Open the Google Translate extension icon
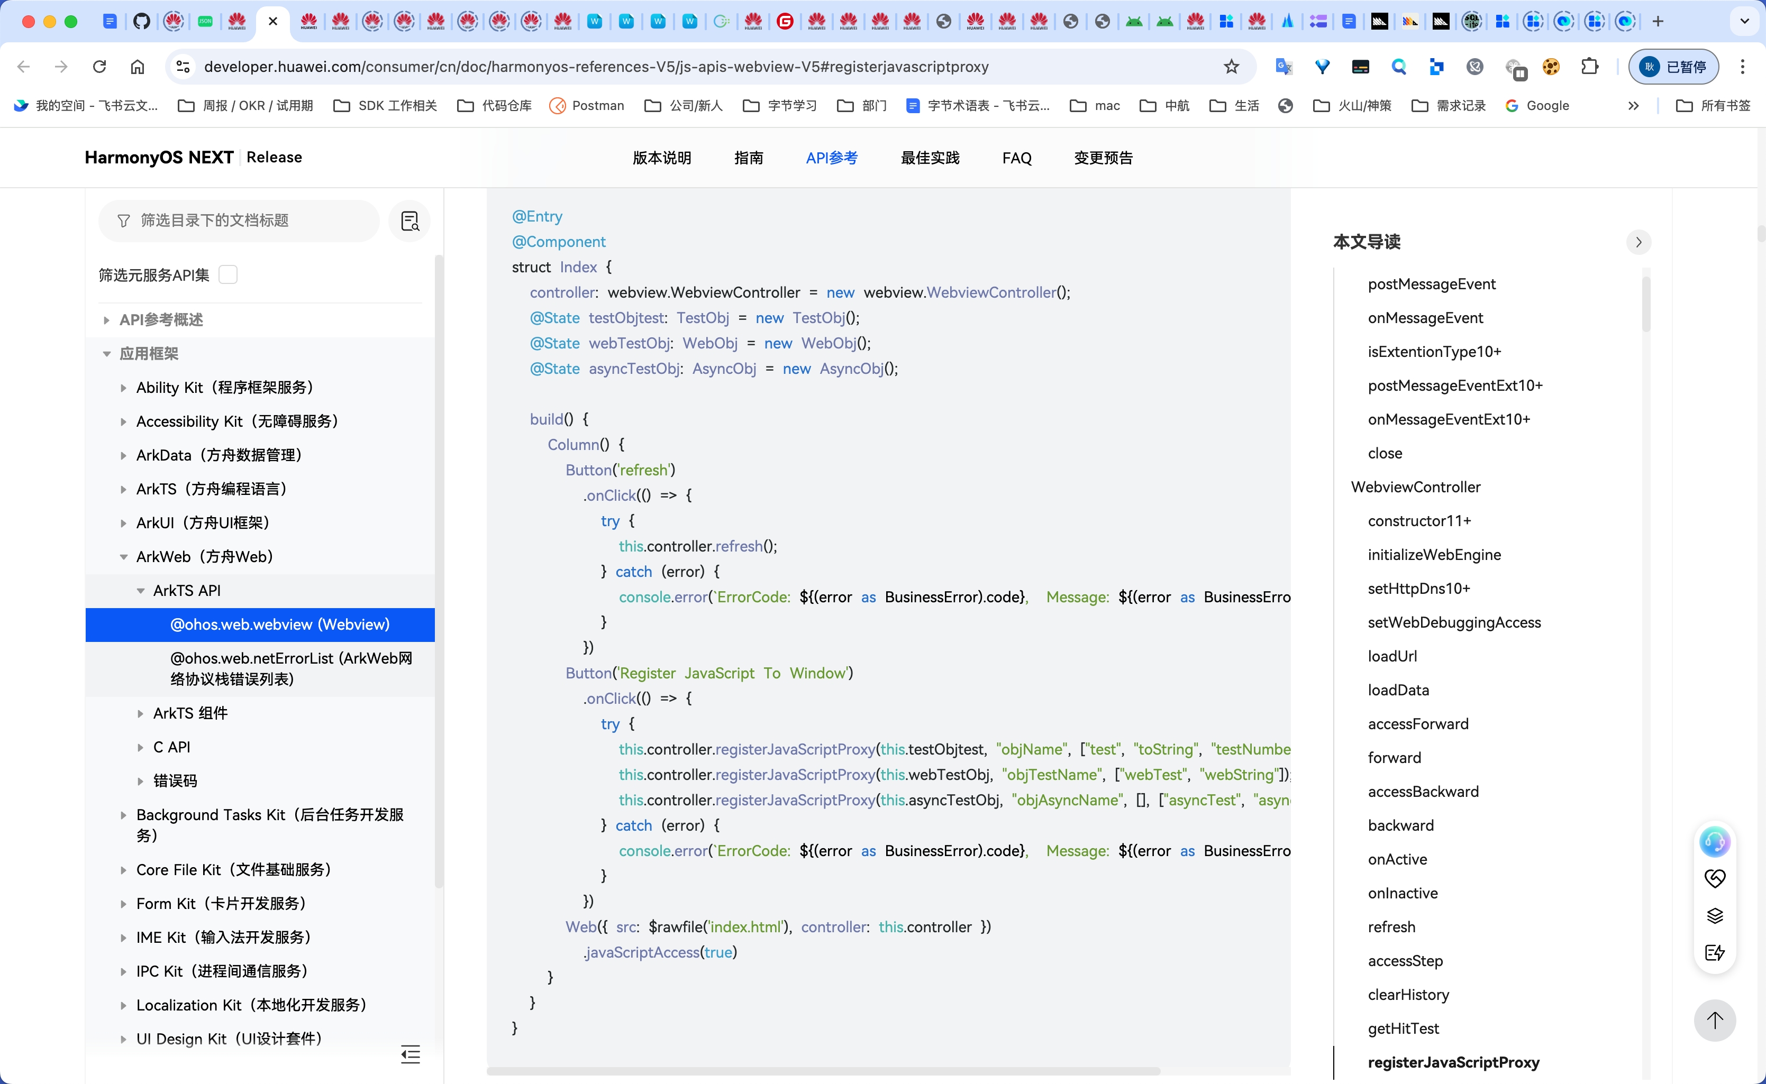Viewport: 1766px width, 1084px height. pos(1284,67)
